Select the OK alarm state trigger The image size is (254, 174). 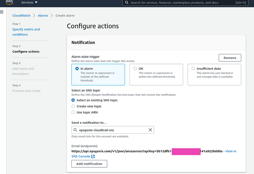pyautogui.click(x=156, y=74)
